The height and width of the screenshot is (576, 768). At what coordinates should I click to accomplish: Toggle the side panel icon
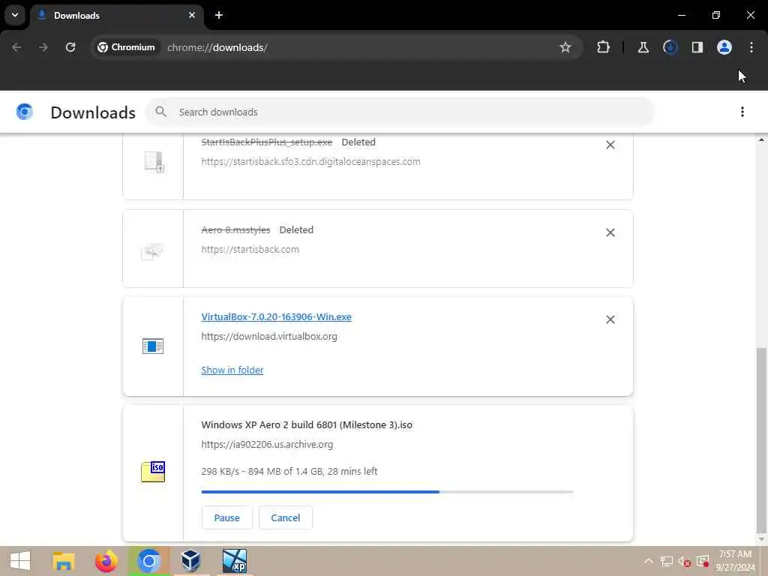[x=697, y=47]
